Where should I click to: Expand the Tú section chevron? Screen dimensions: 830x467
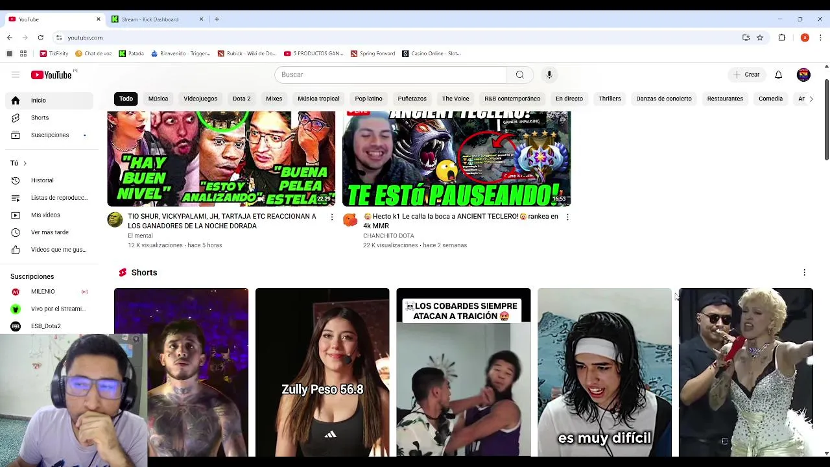point(25,163)
